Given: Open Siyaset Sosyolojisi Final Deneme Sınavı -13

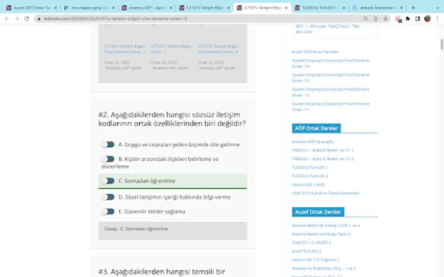Looking at the screenshot, I should click(331, 78).
